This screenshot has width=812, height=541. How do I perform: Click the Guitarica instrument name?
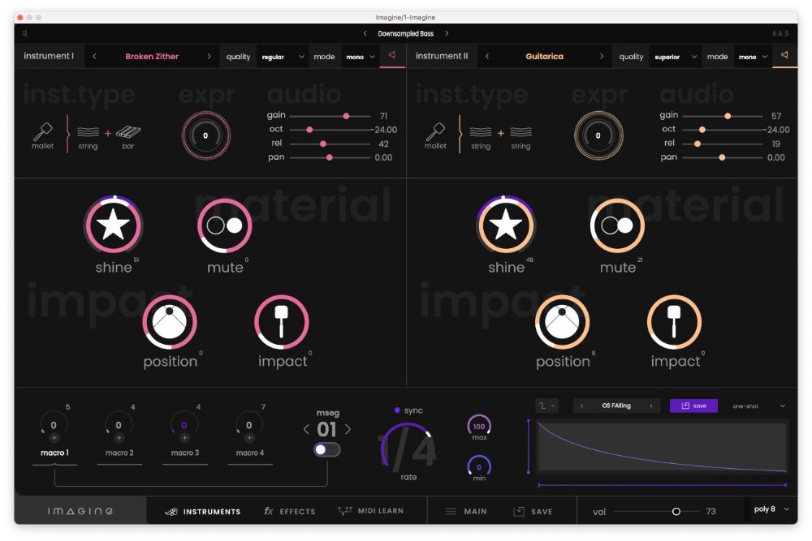[544, 57]
